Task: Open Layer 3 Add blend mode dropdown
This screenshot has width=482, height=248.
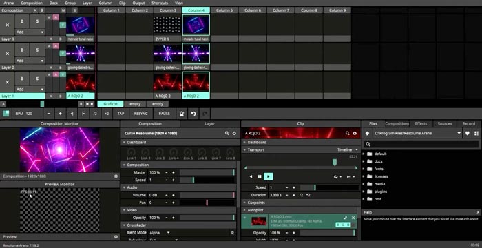Action: coord(30,32)
